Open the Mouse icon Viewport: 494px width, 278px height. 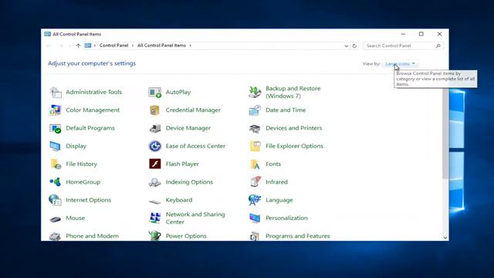(55, 219)
